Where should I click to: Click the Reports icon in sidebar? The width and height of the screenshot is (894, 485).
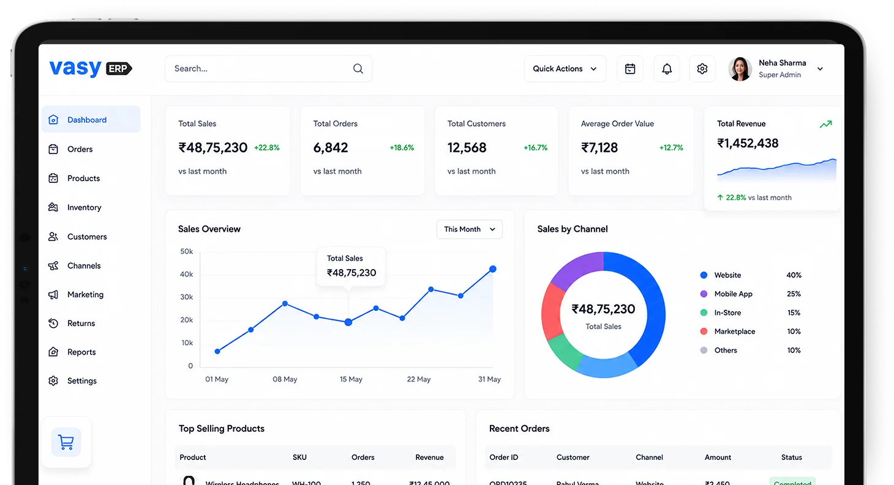pyautogui.click(x=53, y=352)
